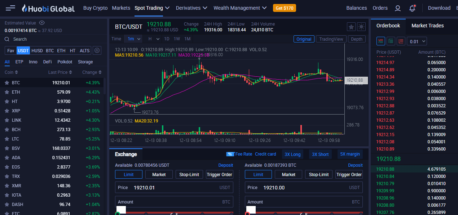Click the buy Price input field
This screenshot has height=215, width=458.
coord(174,188)
